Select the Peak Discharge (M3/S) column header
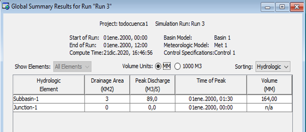306x132 pixels. click(153, 85)
